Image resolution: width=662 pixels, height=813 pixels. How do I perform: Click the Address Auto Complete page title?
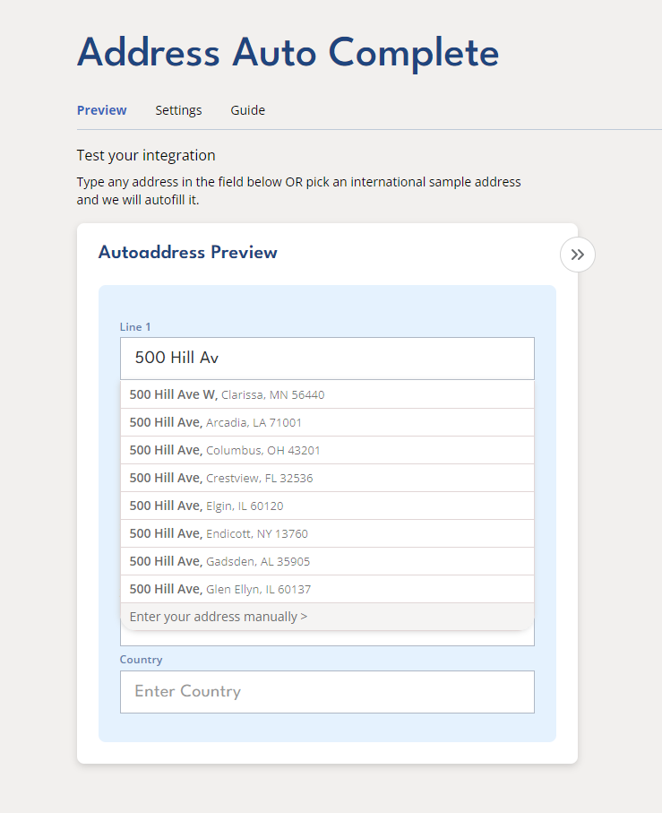[288, 53]
